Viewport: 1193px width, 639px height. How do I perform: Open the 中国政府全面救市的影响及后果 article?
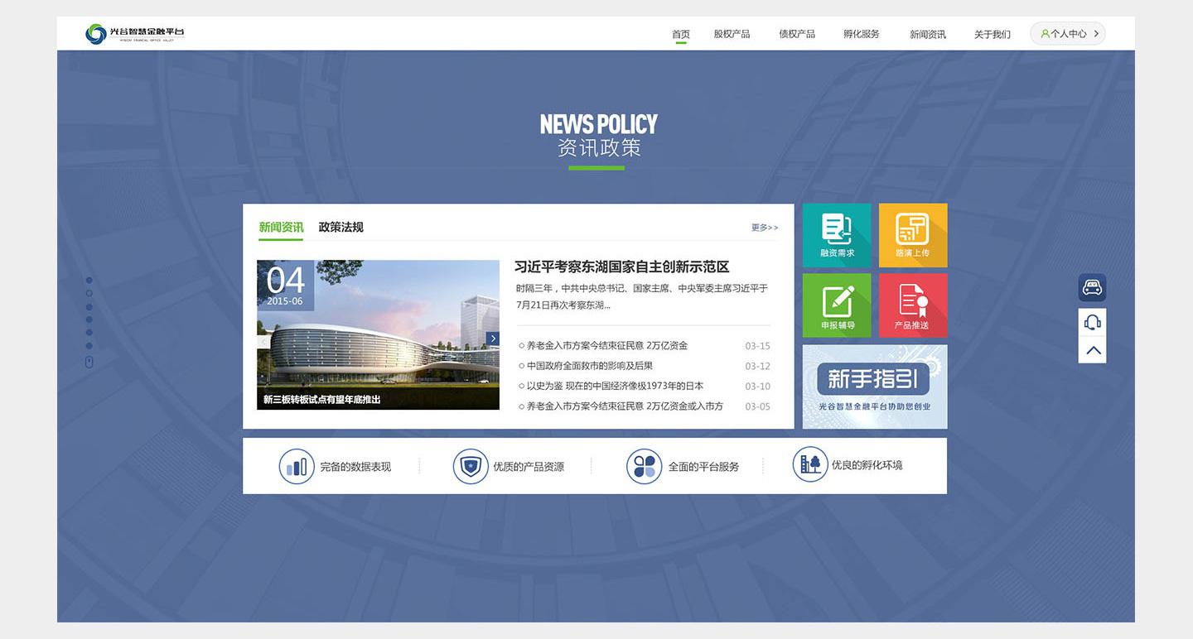tap(590, 366)
